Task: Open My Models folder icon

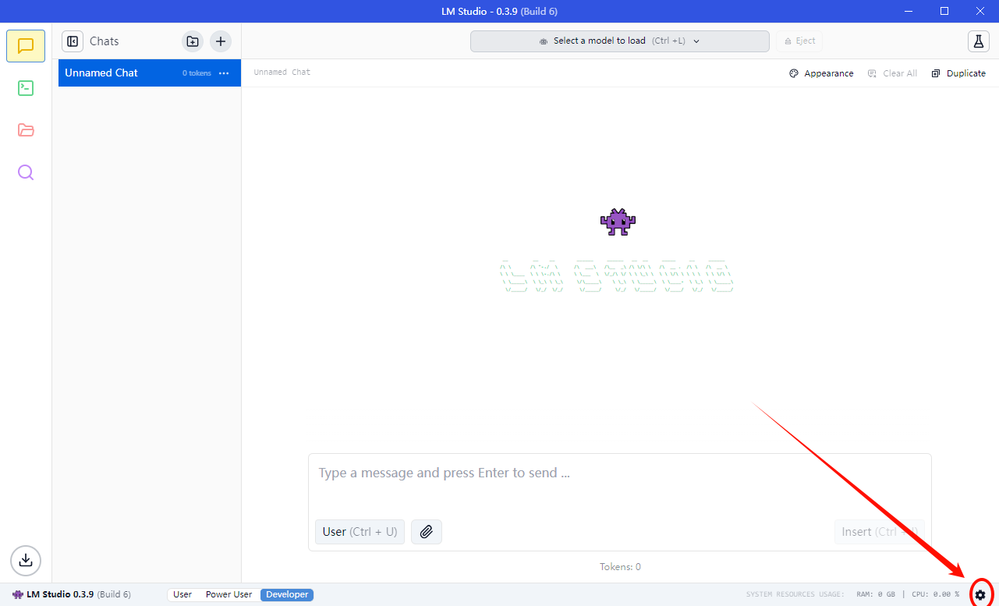Action: pyautogui.click(x=26, y=130)
